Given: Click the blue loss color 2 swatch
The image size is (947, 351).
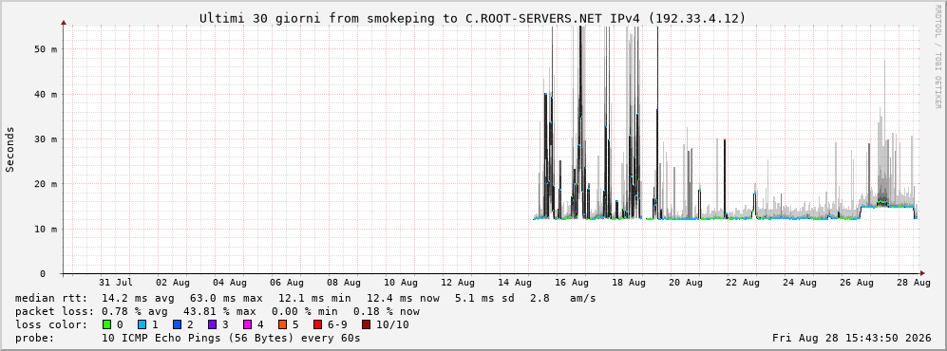Looking at the screenshot, I should point(177,324).
